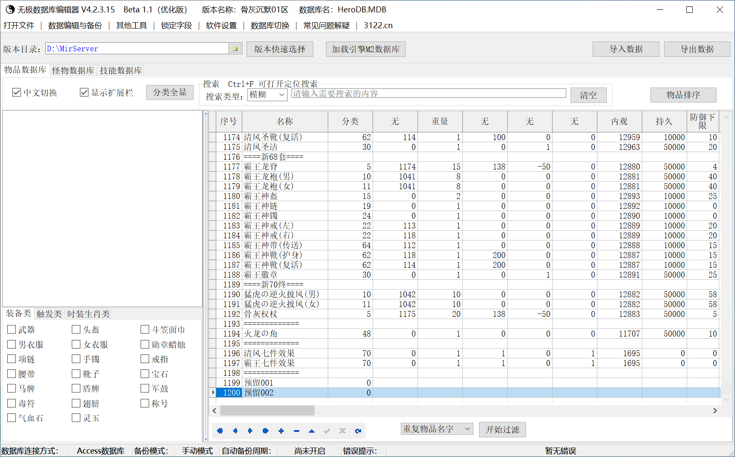Click the application logo icon in title bar

click(x=9, y=9)
